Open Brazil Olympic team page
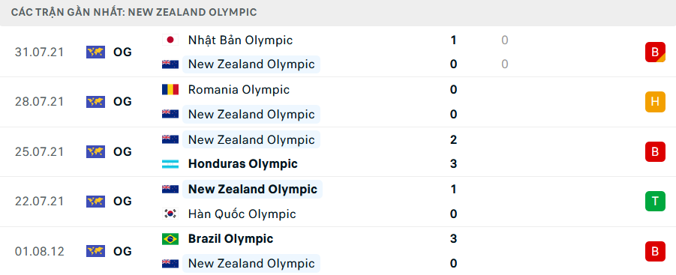This screenshot has height=275, width=676. coord(230,239)
